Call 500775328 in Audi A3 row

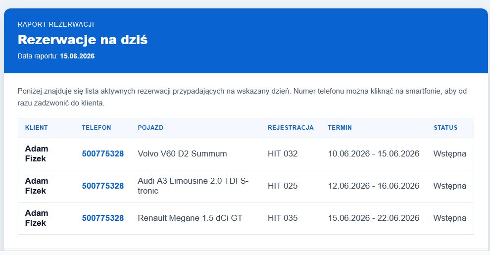point(103,186)
